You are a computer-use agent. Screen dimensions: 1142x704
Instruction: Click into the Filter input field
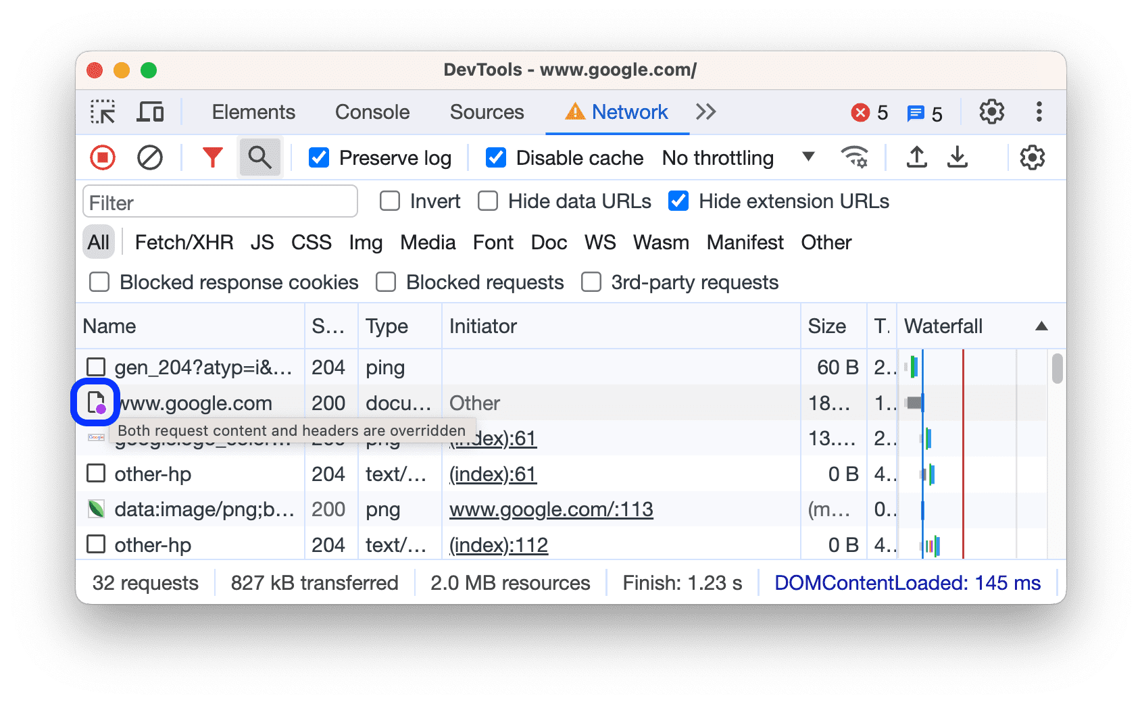[x=220, y=201]
